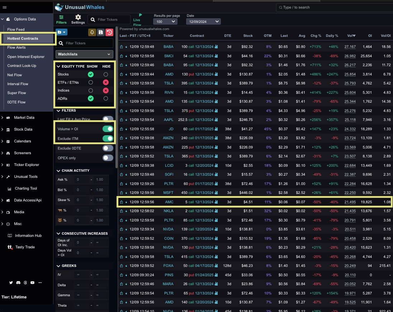Enable Exclude 0DTE toggle

pos(108,148)
